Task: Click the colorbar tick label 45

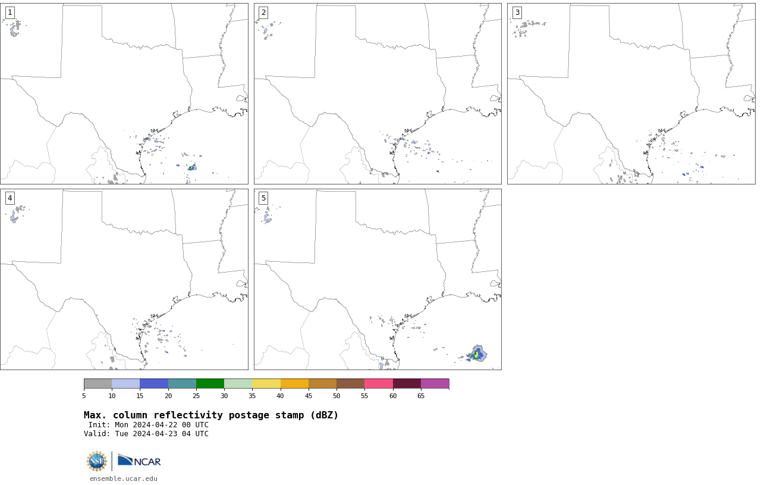Action: point(309,396)
